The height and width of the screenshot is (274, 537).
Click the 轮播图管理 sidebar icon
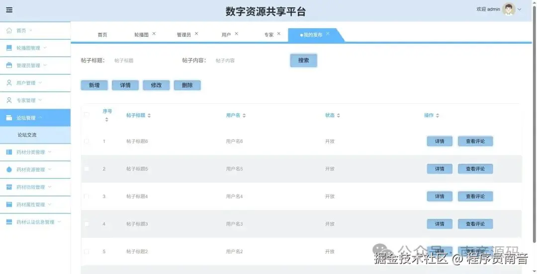pyautogui.click(x=9, y=48)
